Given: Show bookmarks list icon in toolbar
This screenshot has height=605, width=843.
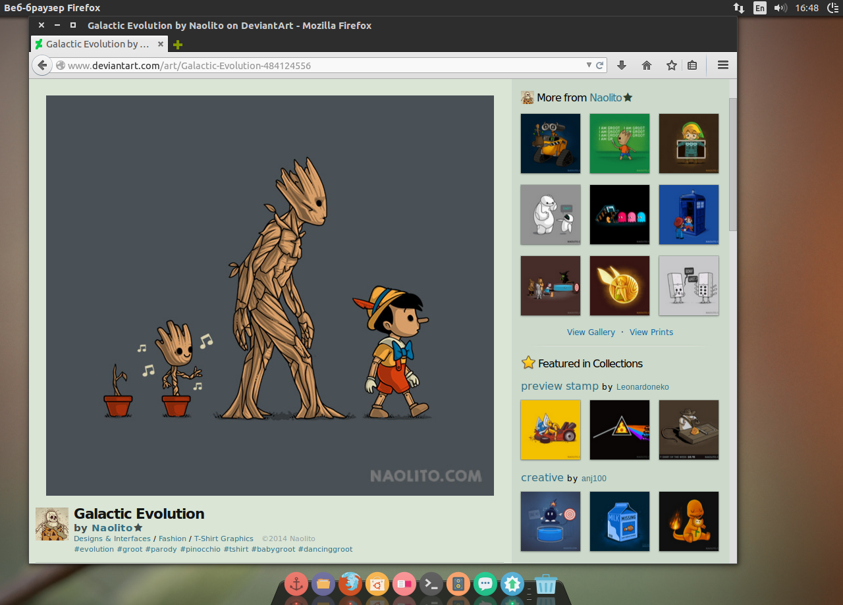Looking at the screenshot, I should 692,65.
